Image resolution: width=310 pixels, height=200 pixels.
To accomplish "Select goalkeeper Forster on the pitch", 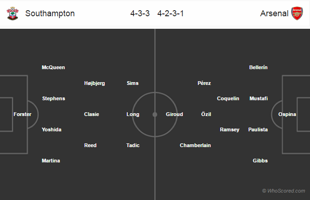I will [x=22, y=114].
